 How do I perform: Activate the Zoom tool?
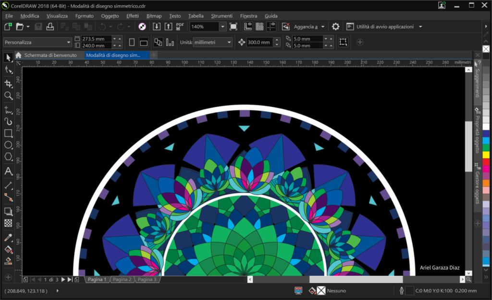click(x=7, y=96)
